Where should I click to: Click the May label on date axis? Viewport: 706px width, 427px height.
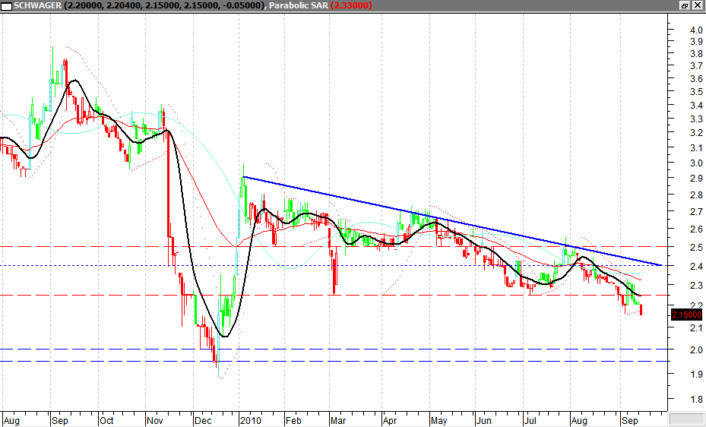438,419
